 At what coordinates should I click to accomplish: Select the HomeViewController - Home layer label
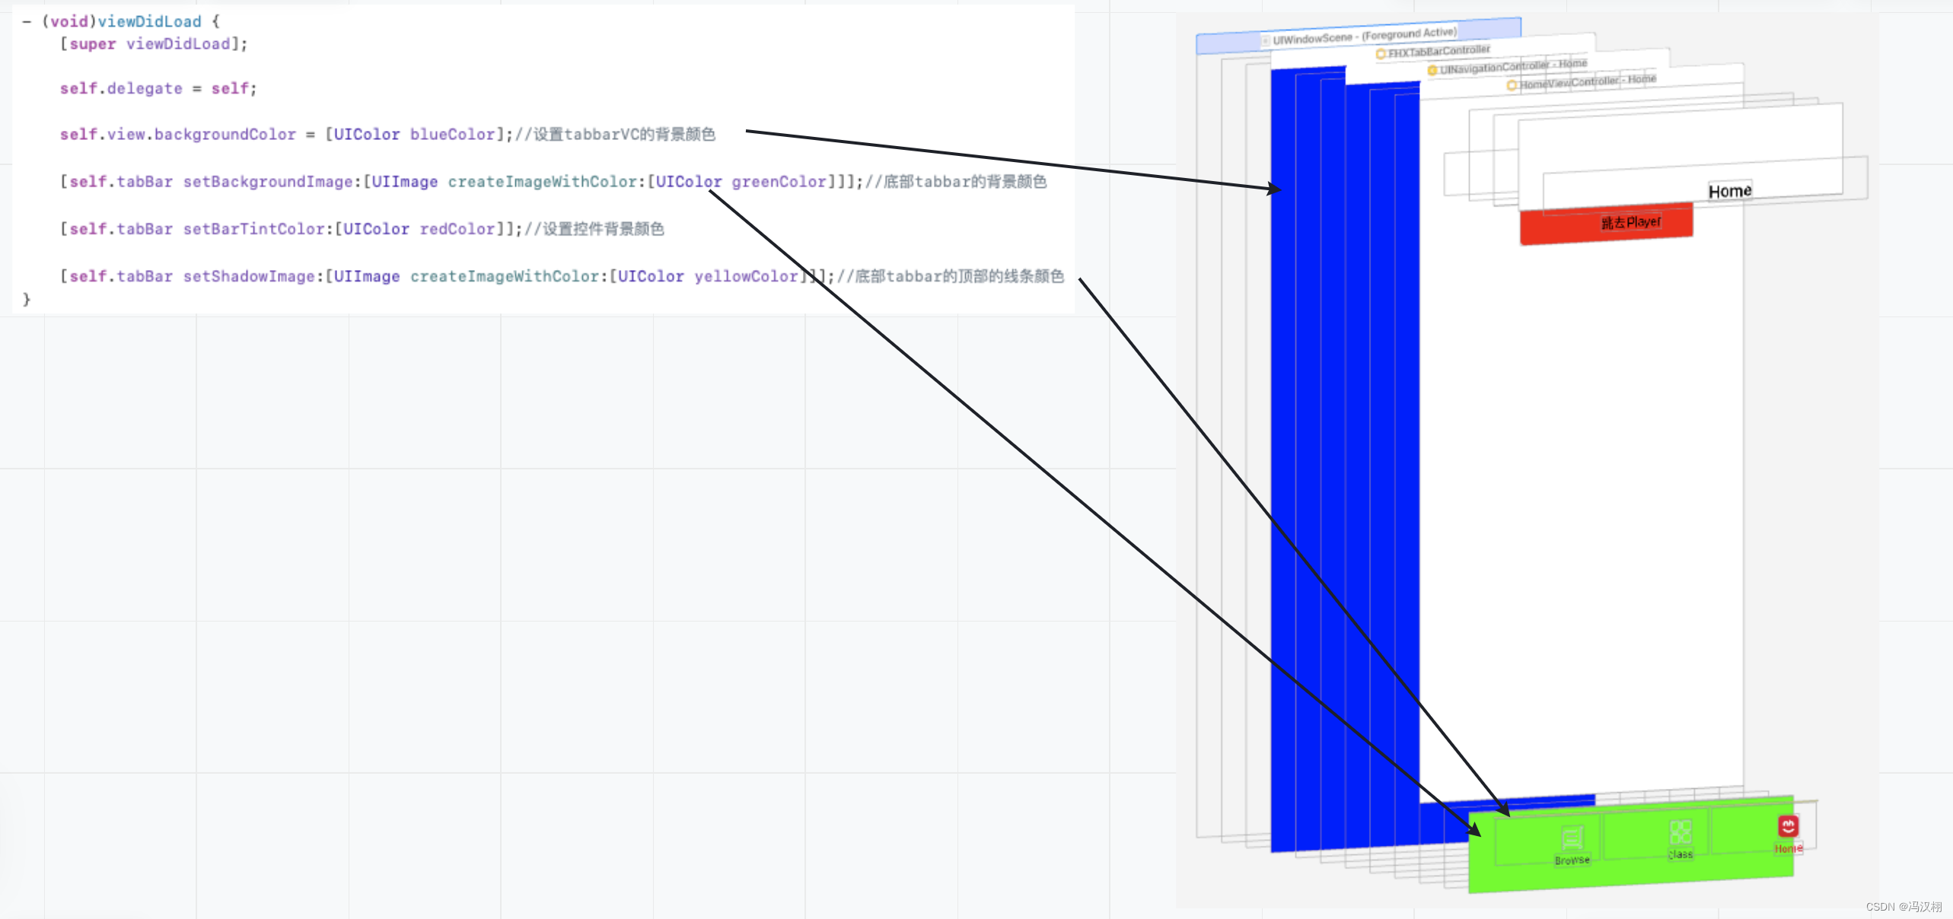(1588, 81)
